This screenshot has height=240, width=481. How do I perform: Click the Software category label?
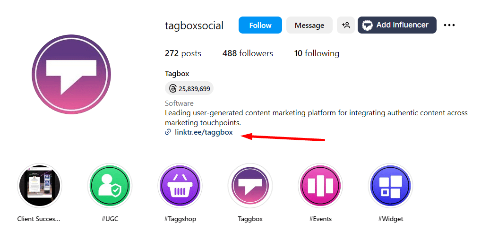[x=179, y=103]
